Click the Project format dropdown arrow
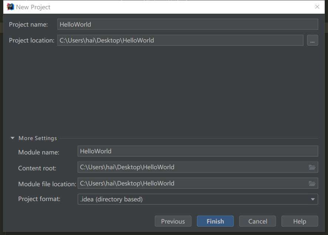Viewport: 328px width, 235px height. [x=313, y=200]
